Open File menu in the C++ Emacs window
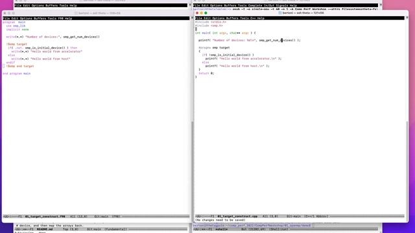The width and height of the screenshot is (415, 233). (198, 18)
